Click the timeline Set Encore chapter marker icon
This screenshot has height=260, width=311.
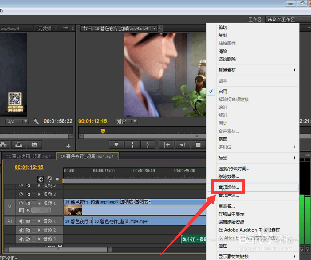coord(49,179)
